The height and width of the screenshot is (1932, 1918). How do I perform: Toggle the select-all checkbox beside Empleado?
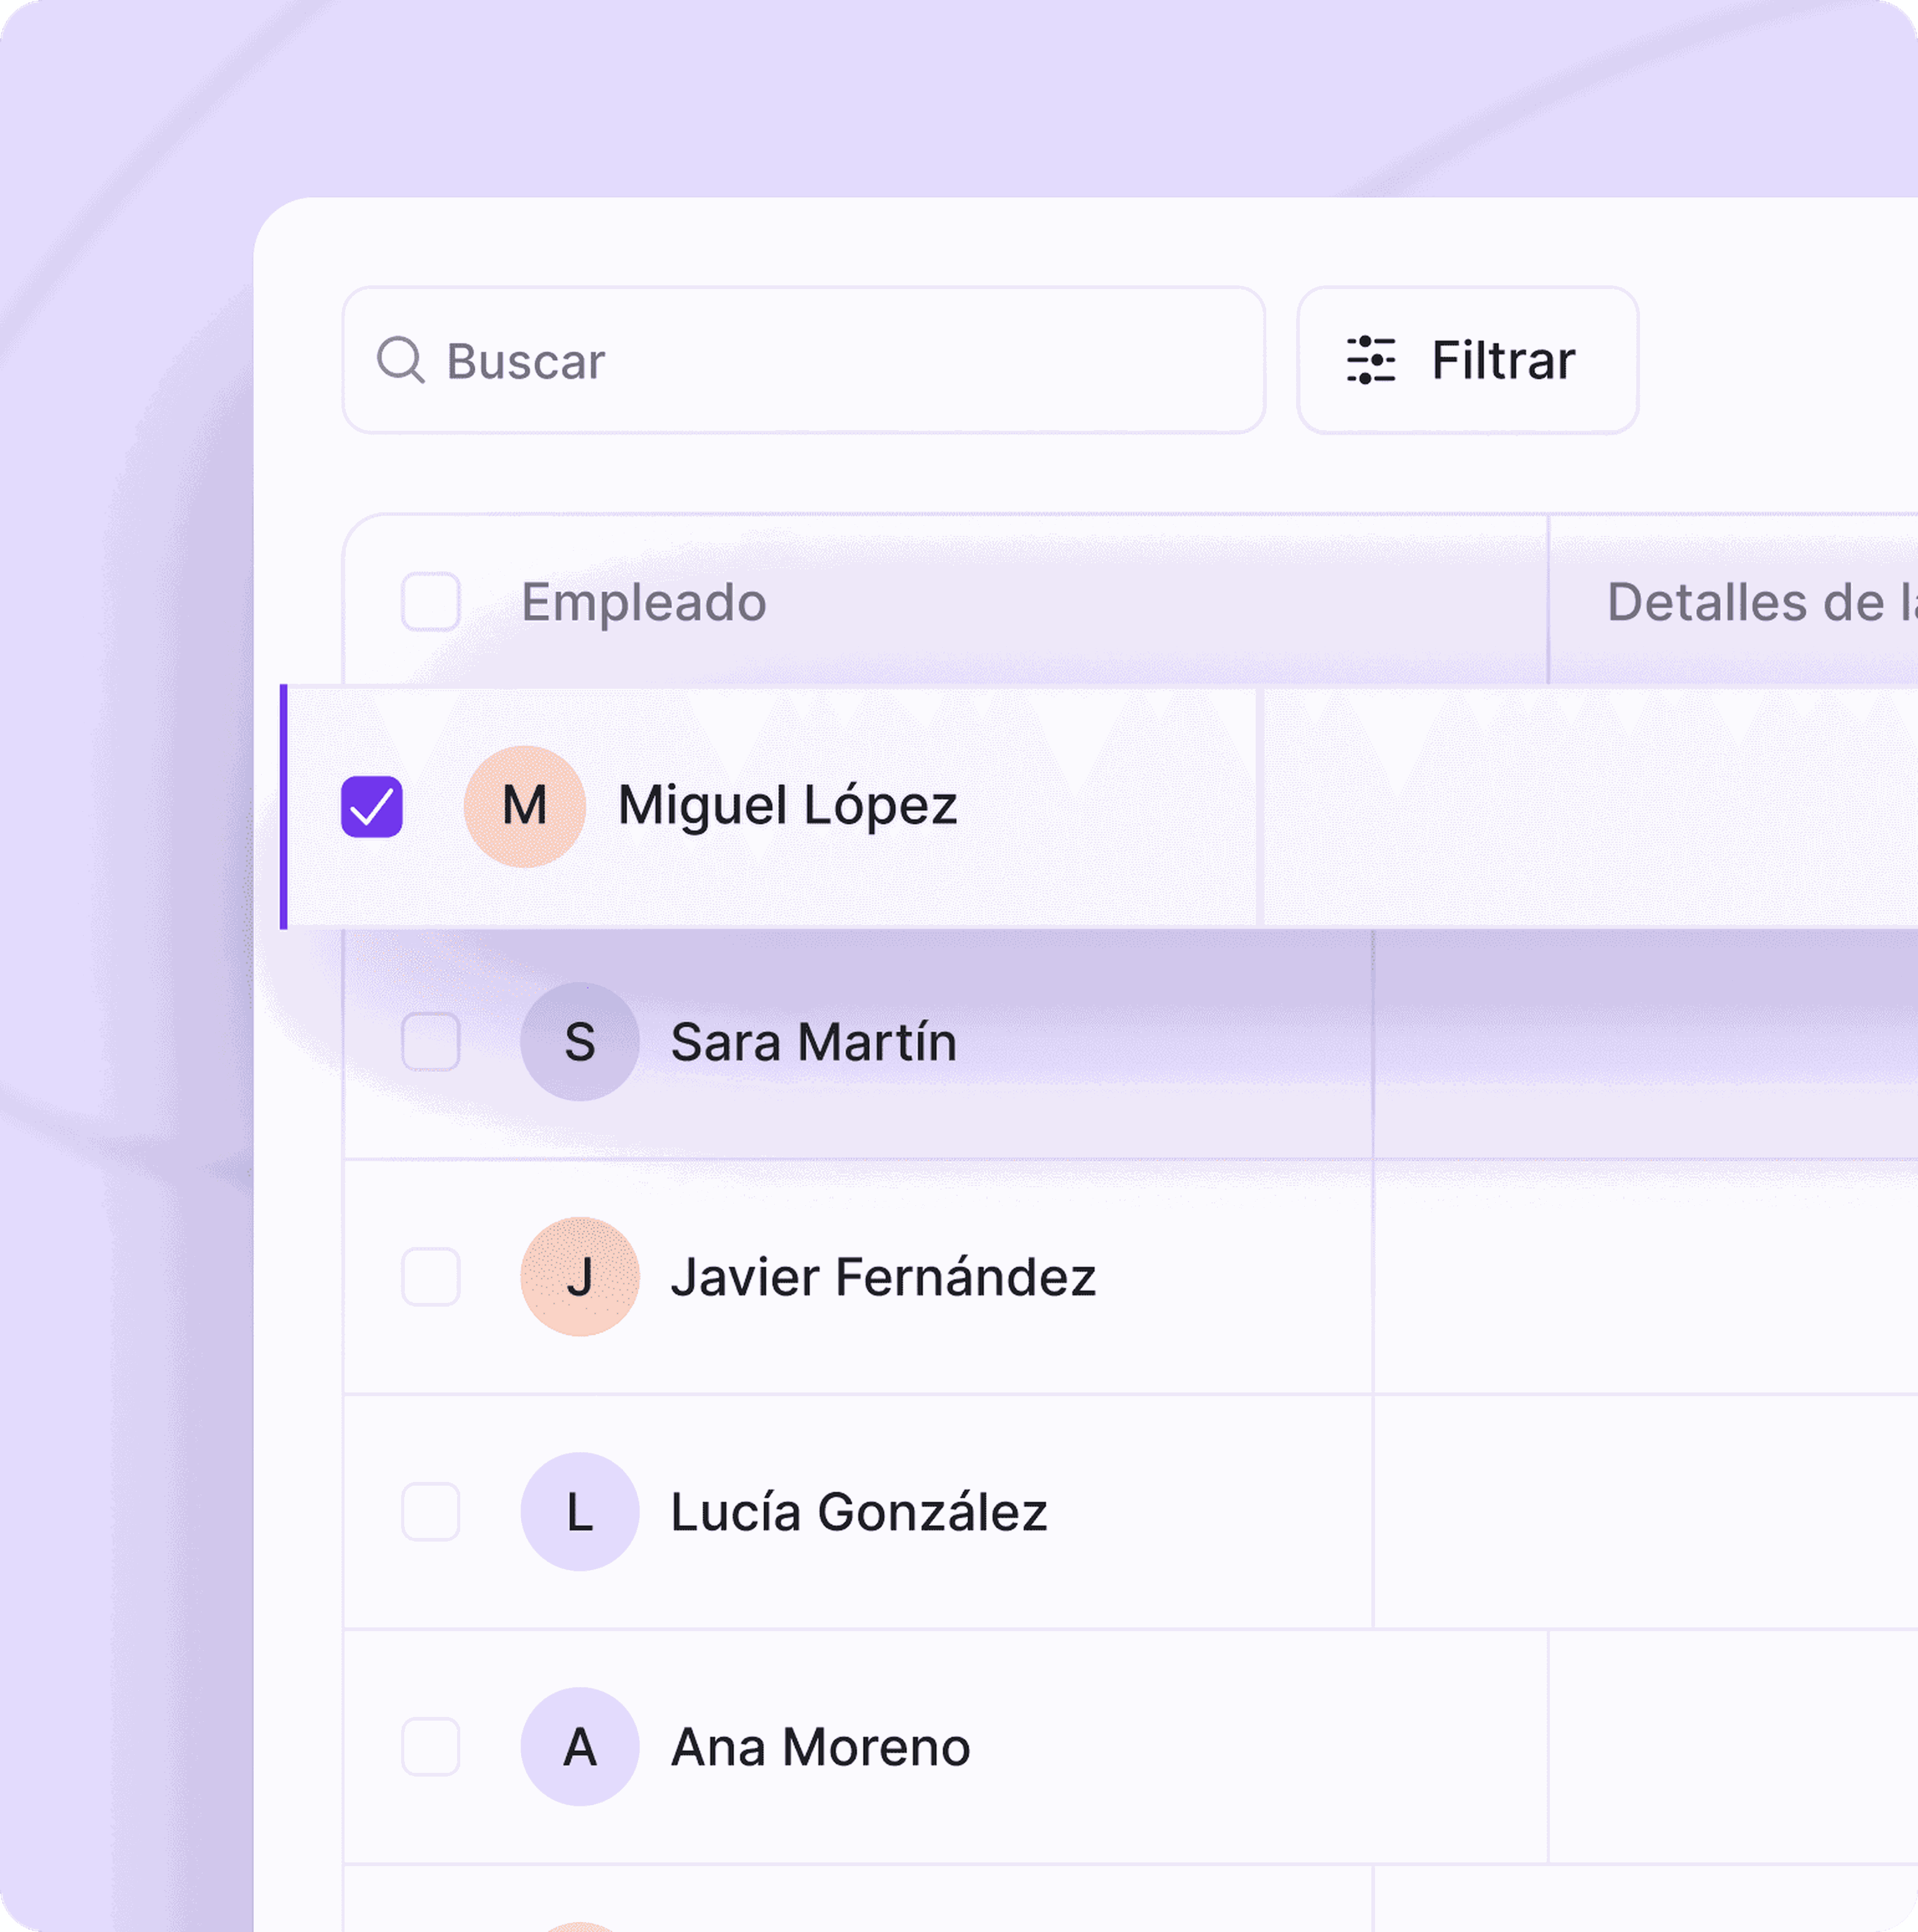(430, 602)
